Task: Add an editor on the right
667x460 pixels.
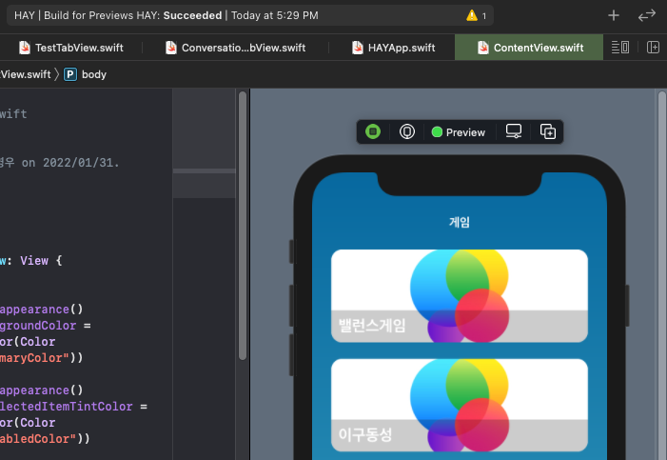Action: click(653, 48)
